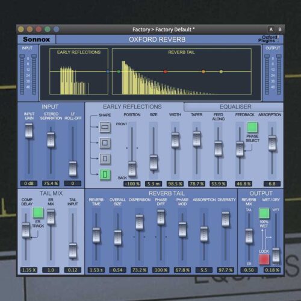
Task: Click the Reverb Time slider handle
Action: [x=96, y=235]
